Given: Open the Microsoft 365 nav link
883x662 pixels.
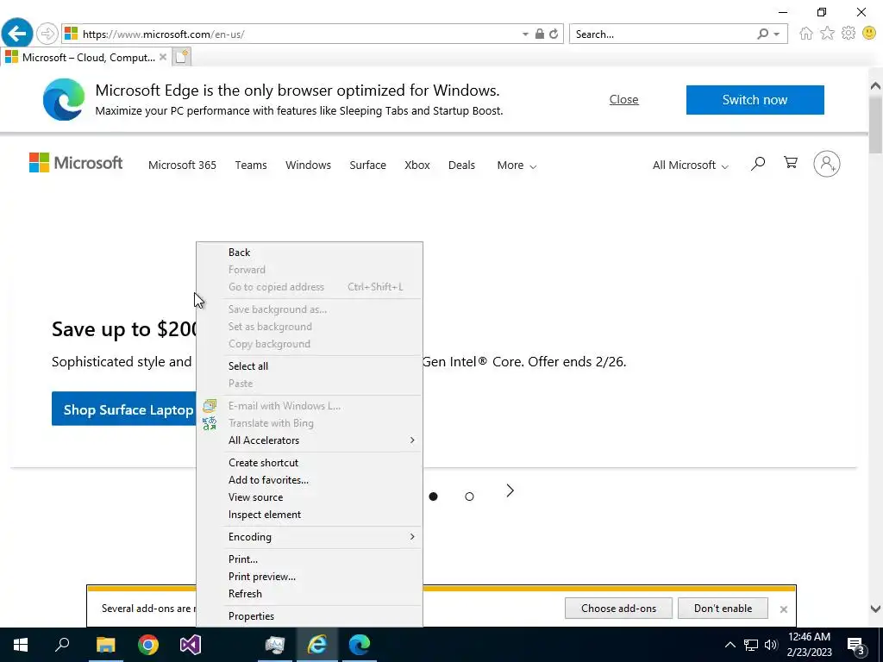Looking at the screenshot, I should point(182,165).
